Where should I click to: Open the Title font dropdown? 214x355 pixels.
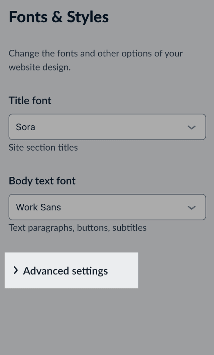pos(107,127)
